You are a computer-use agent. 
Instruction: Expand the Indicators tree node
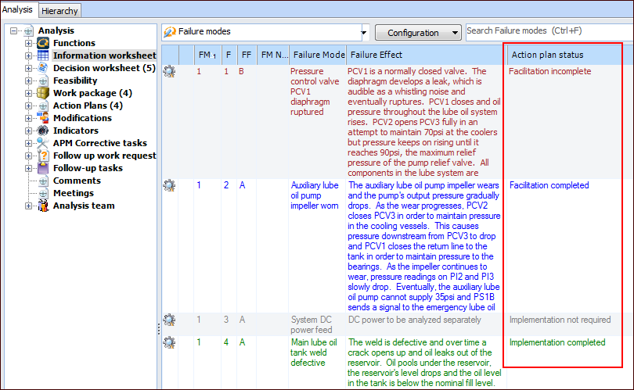pos(28,131)
